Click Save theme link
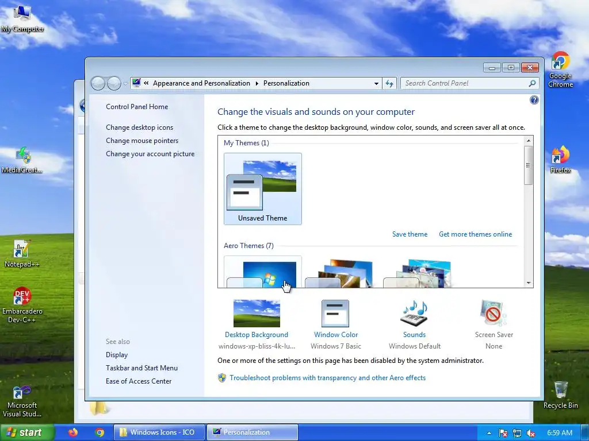The image size is (589, 441). coord(410,234)
